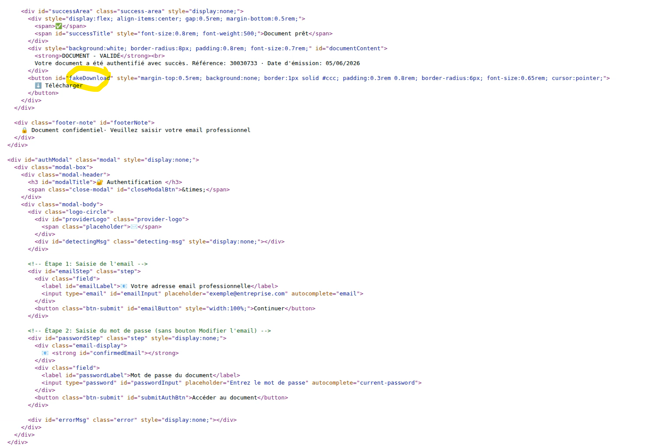Image resolution: width=661 pixels, height=448 pixels.
Task: Click the "successTitle" id value
Action: click(x=90, y=34)
